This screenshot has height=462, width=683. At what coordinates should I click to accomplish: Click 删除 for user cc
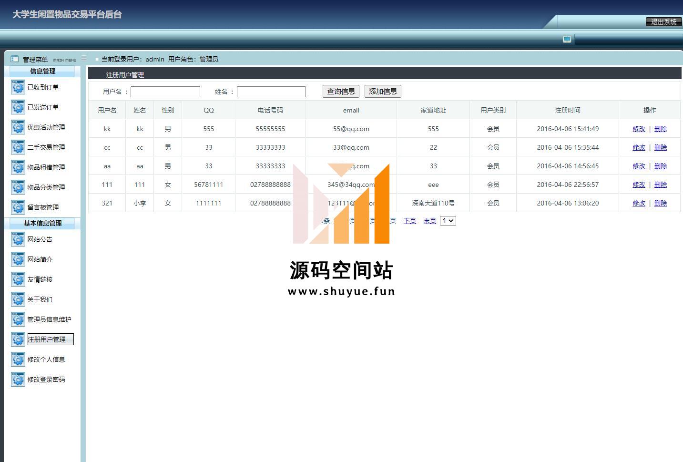(x=661, y=147)
